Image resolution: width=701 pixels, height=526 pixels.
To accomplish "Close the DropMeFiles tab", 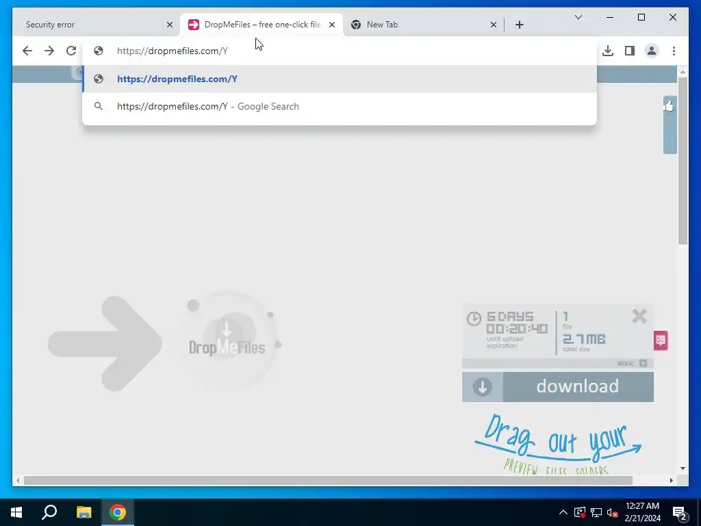I will (x=332, y=25).
